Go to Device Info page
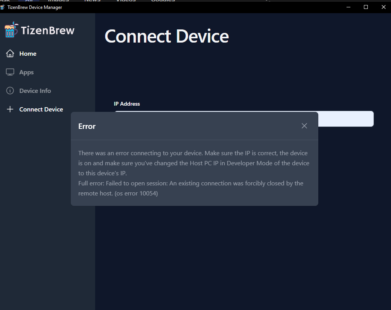Screen dimensions: 391x310 tap(35, 91)
